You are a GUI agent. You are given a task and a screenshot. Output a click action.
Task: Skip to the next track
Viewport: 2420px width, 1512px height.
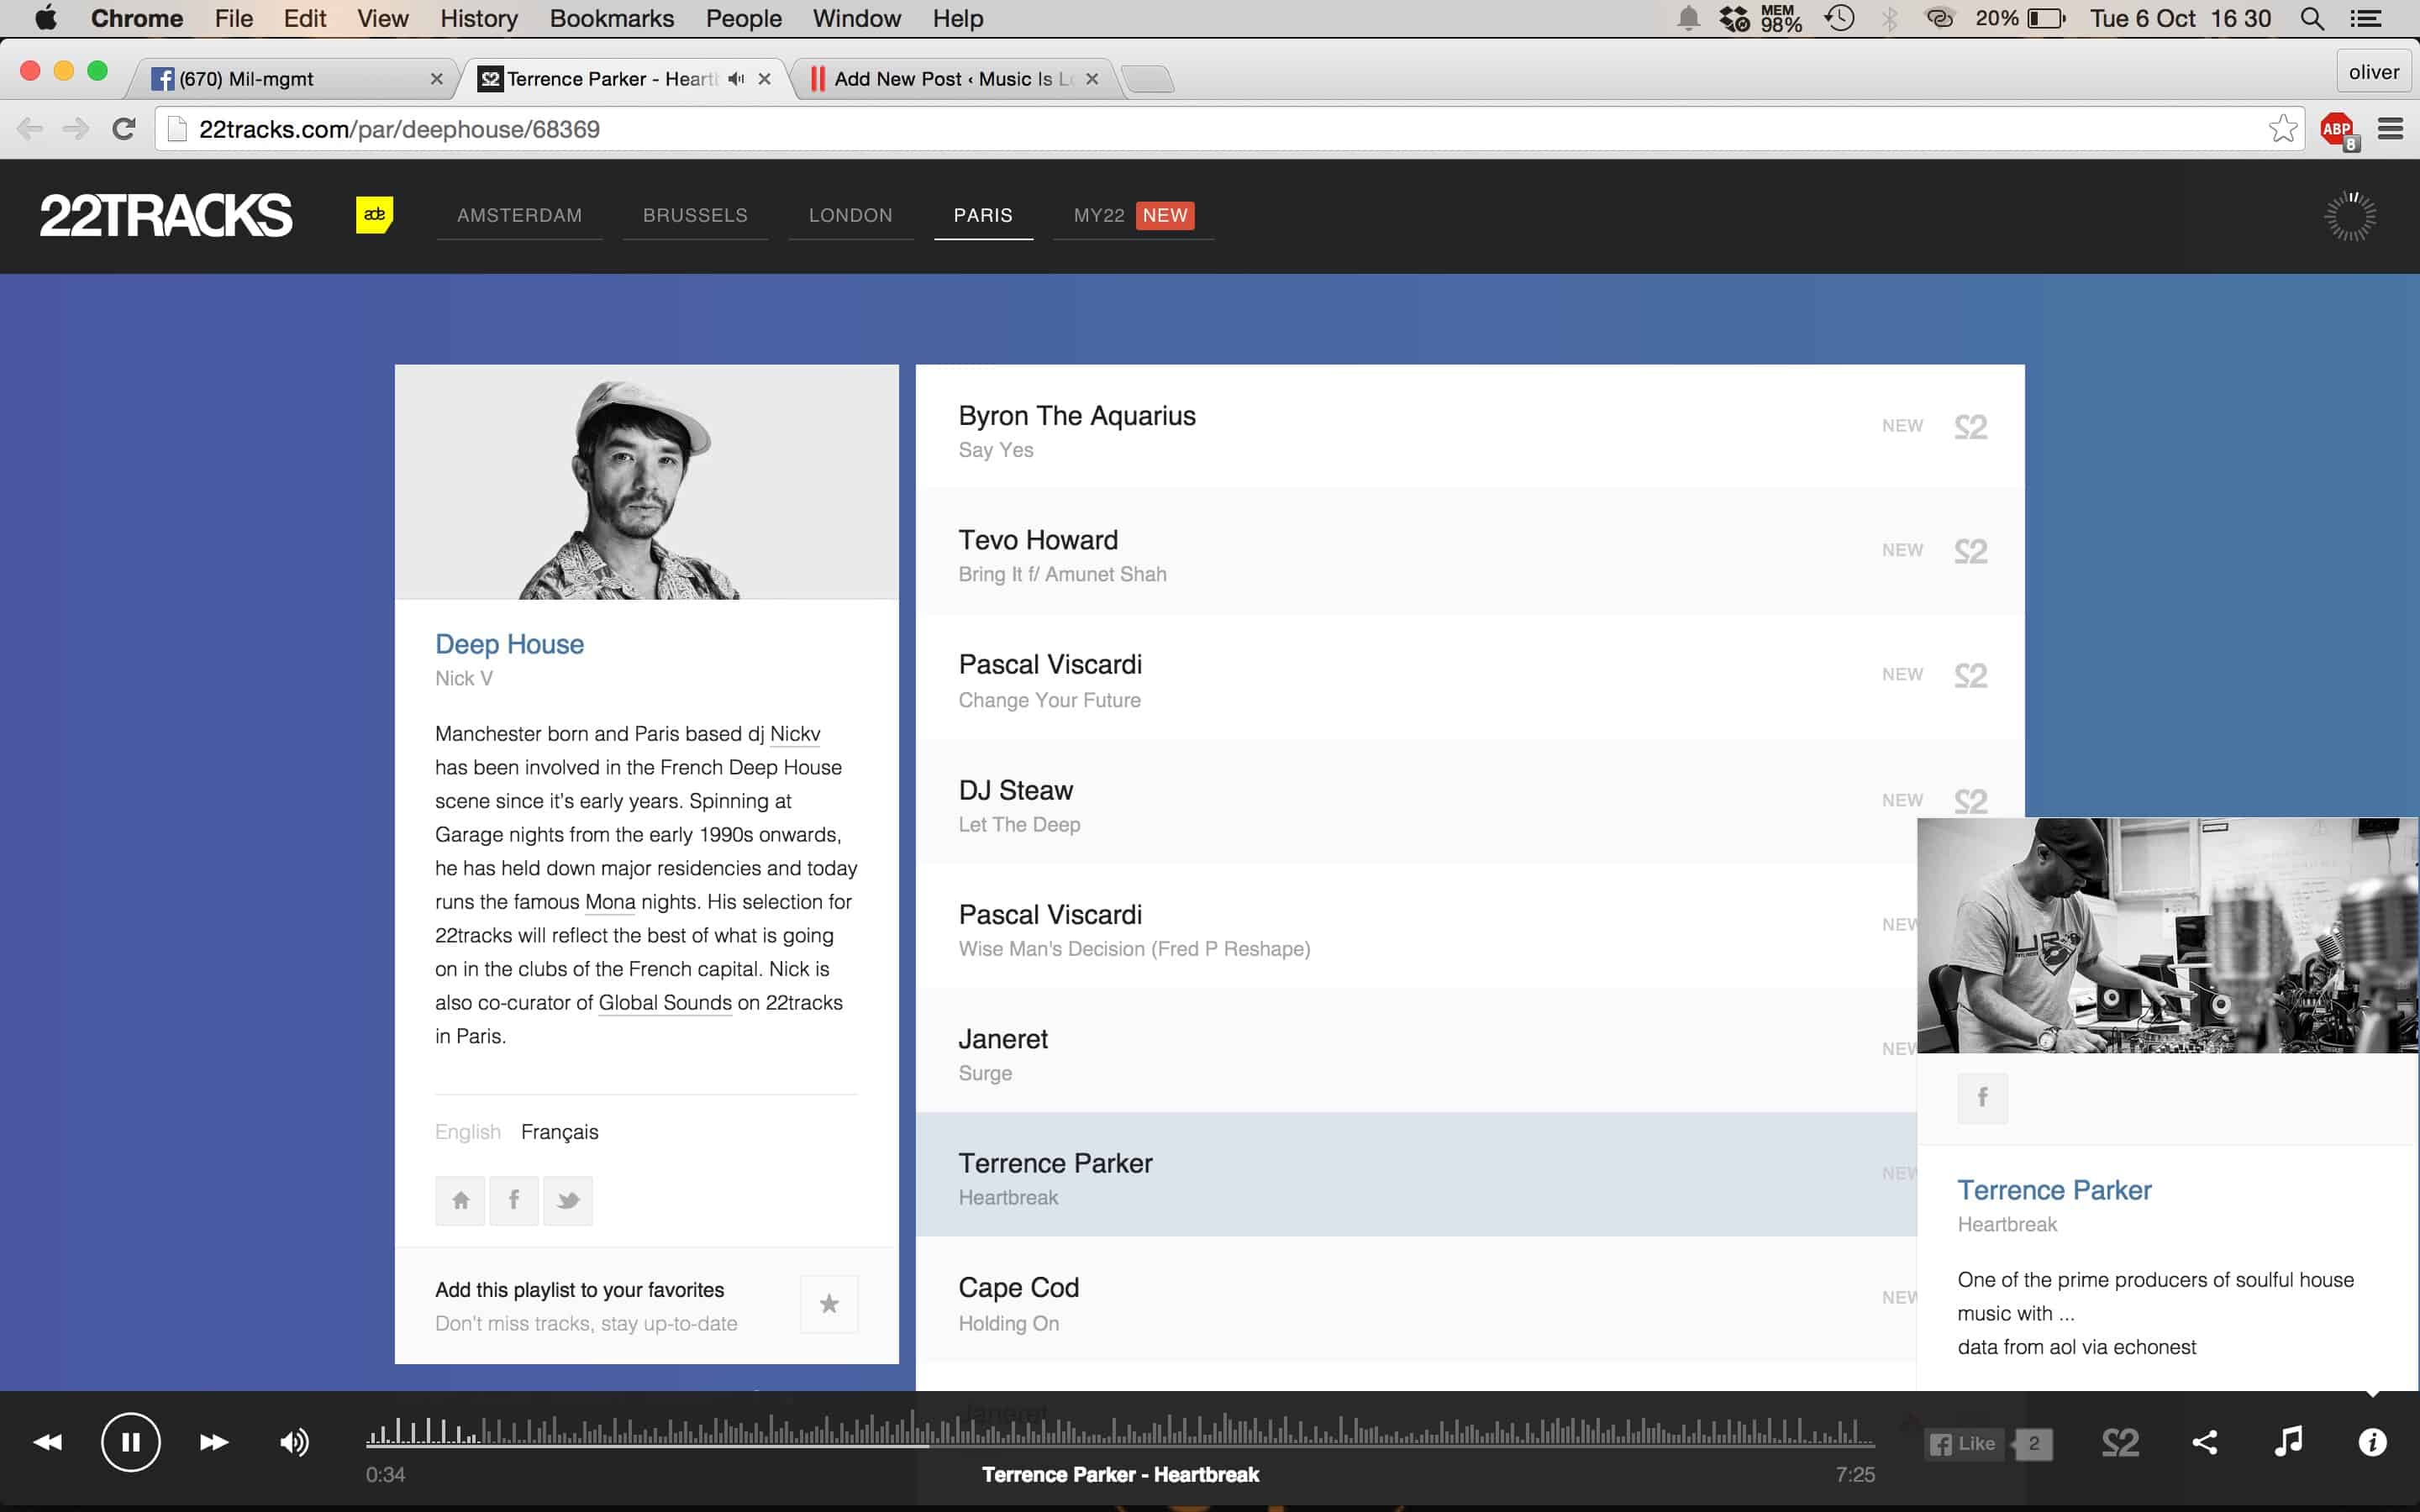213,1442
